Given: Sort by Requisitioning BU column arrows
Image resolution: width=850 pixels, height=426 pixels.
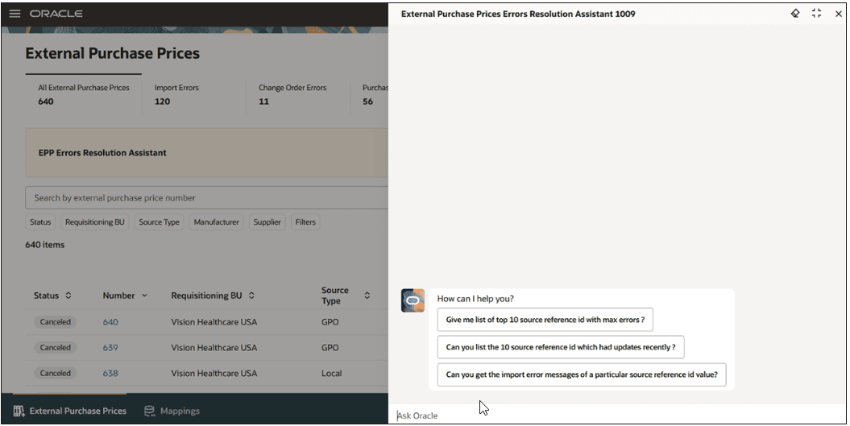Looking at the screenshot, I should pyautogui.click(x=251, y=296).
